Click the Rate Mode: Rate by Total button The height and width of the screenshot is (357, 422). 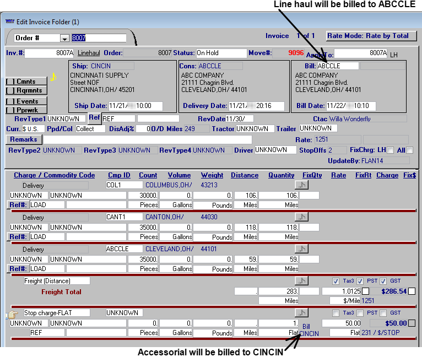click(371, 36)
